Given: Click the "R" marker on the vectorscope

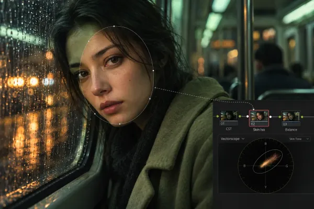Looking at the screenshot, I should coord(266,144).
